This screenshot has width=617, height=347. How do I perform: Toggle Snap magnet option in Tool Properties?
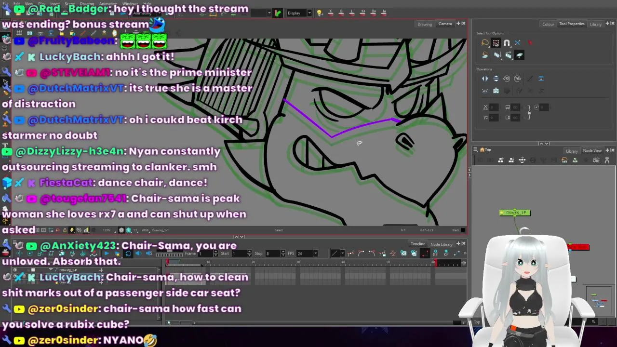507,43
